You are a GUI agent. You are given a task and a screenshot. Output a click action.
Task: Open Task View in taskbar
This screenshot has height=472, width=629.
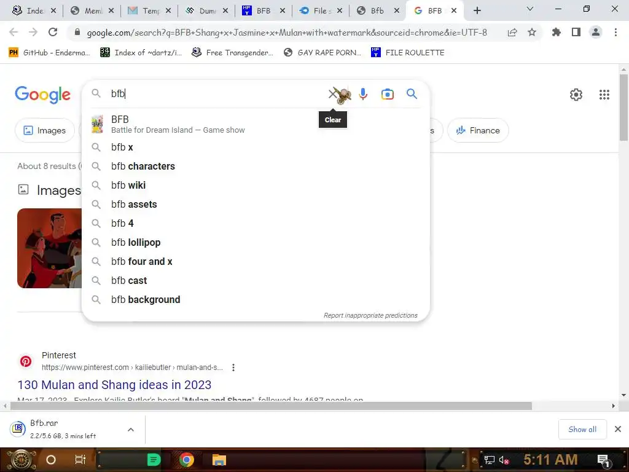tap(80, 460)
